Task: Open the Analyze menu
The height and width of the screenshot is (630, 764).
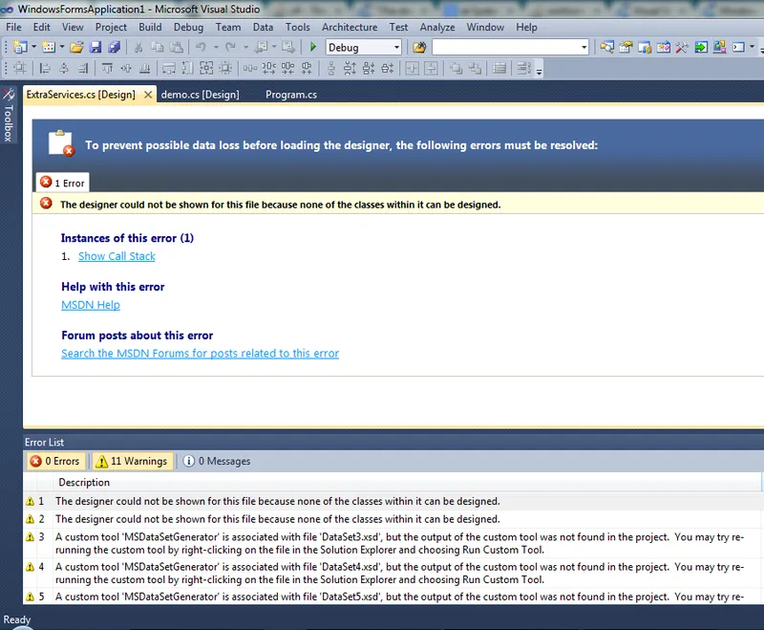Action: pyautogui.click(x=437, y=28)
